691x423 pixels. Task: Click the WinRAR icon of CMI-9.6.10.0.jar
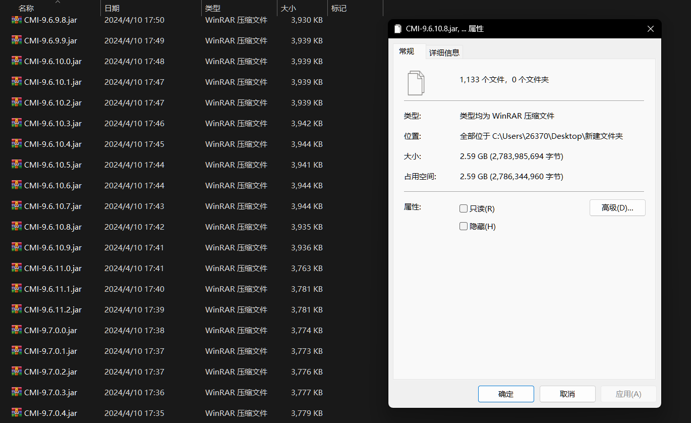[17, 61]
